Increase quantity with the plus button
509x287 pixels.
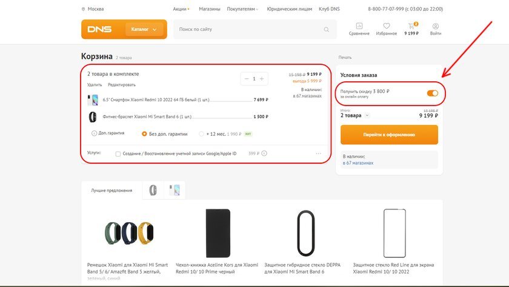pyautogui.click(x=262, y=79)
